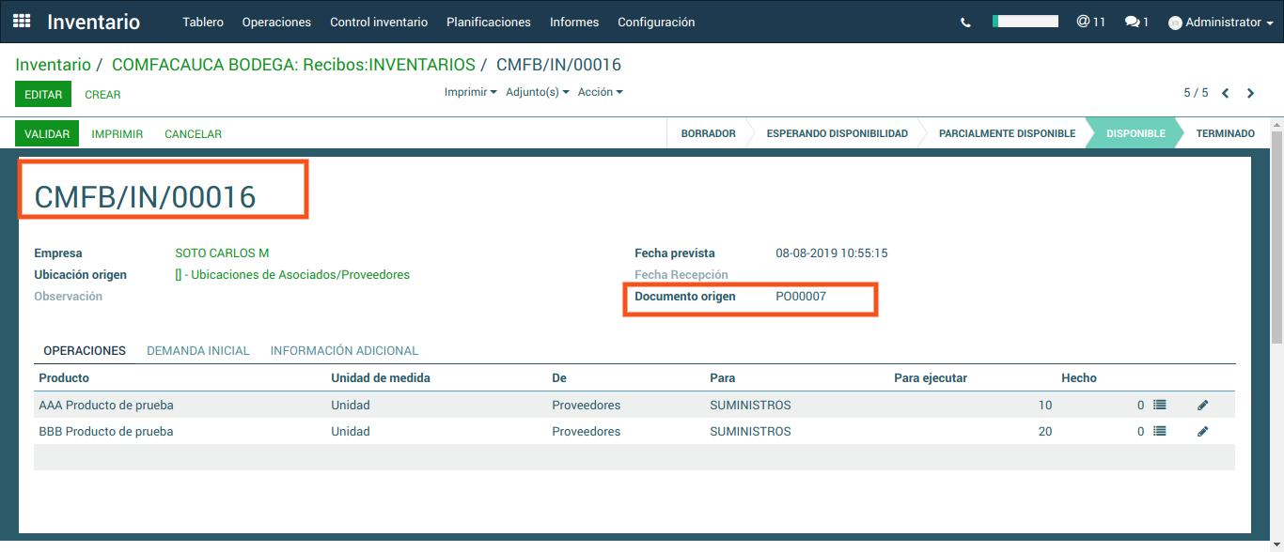Open the Administrator user menu
Image resolution: width=1284 pixels, height=552 pixels.
(x=1220, y=23)
